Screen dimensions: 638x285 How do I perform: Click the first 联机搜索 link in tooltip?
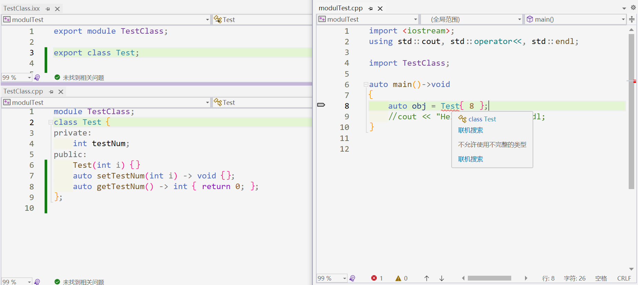[471, 130]
